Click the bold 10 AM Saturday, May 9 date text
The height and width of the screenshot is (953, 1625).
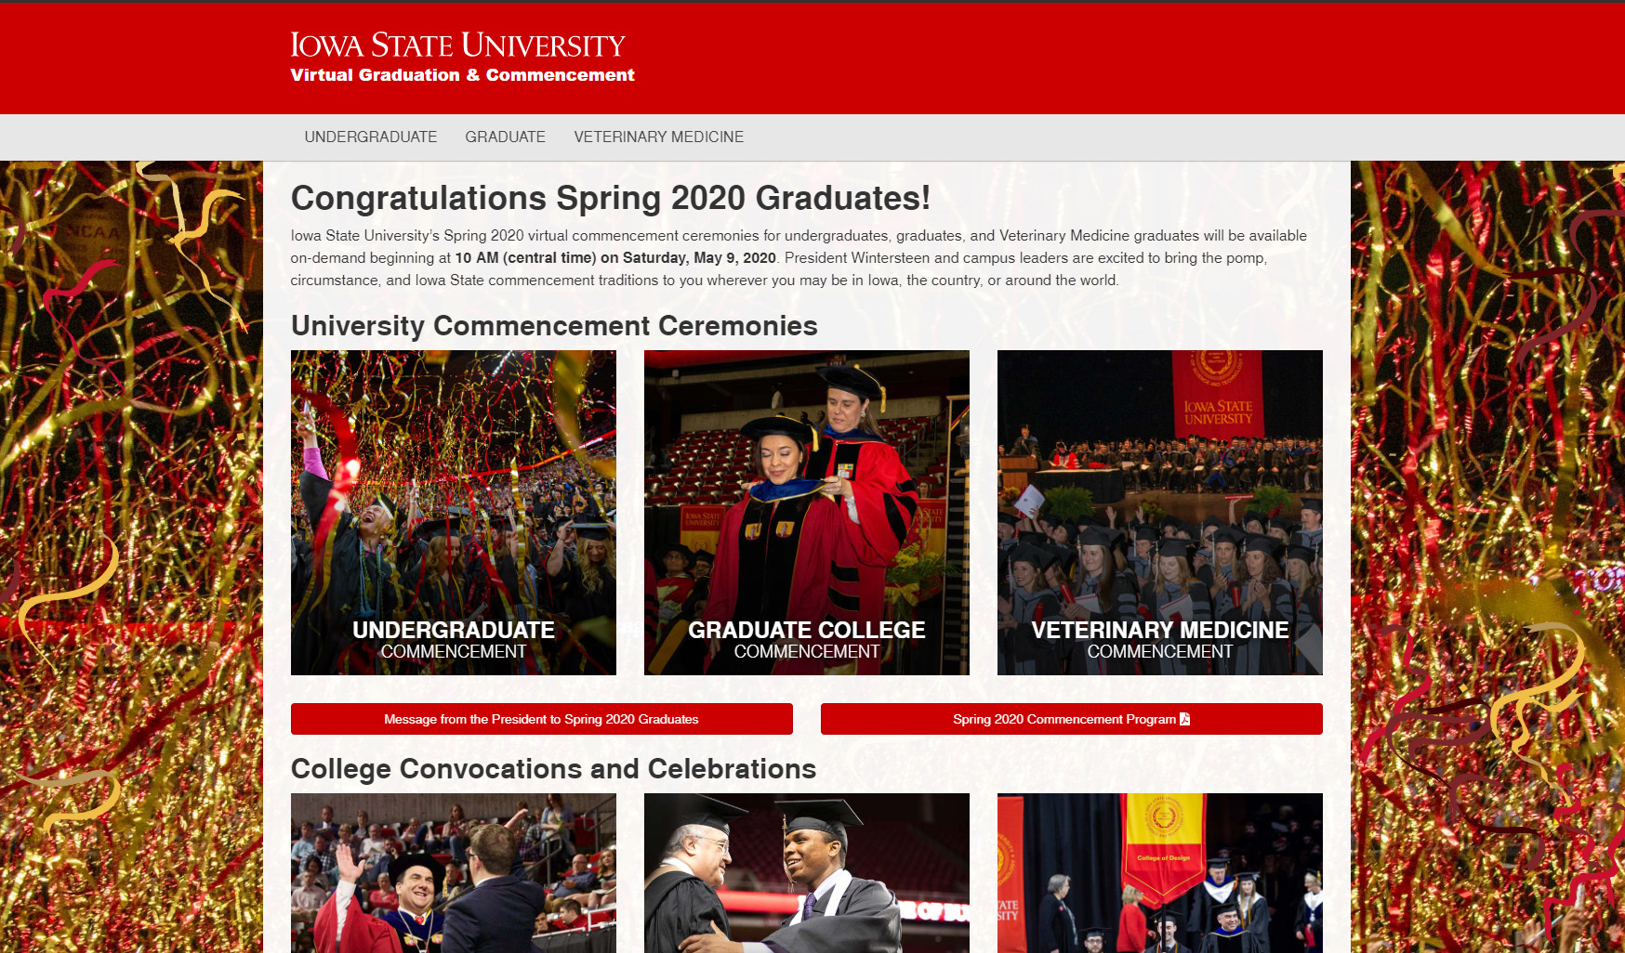coord(615,258)
